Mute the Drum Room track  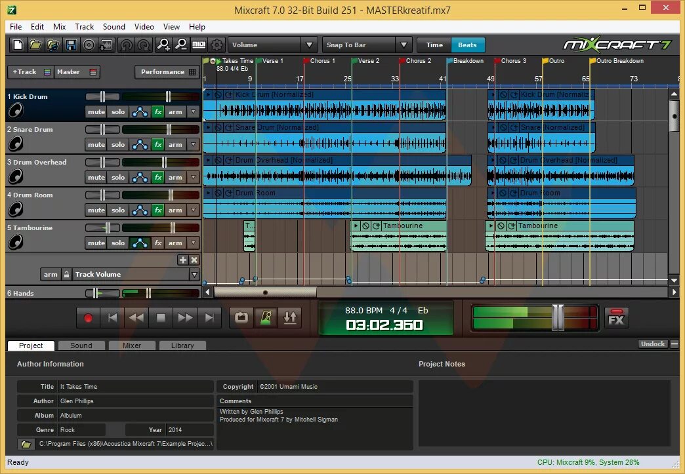click(x=96, y=210)
